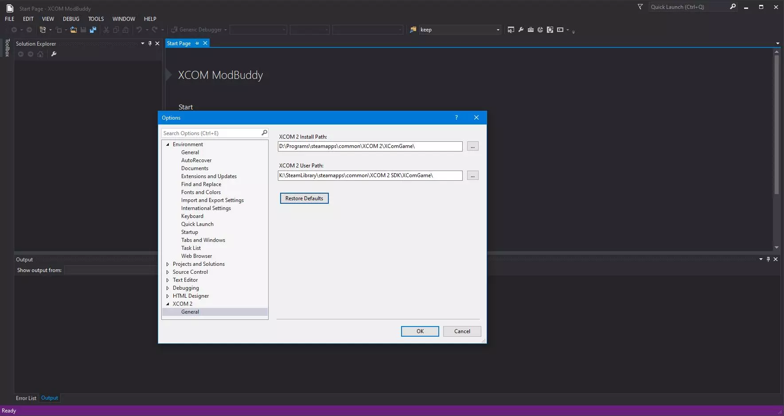Switch to the Output tab at bottom

tap(50, 398)
